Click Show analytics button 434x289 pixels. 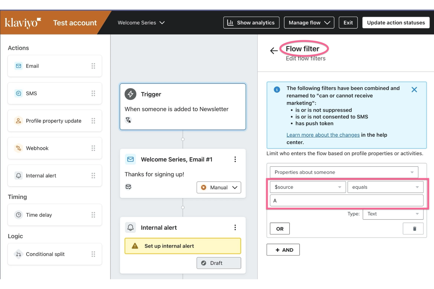[251, 23]
